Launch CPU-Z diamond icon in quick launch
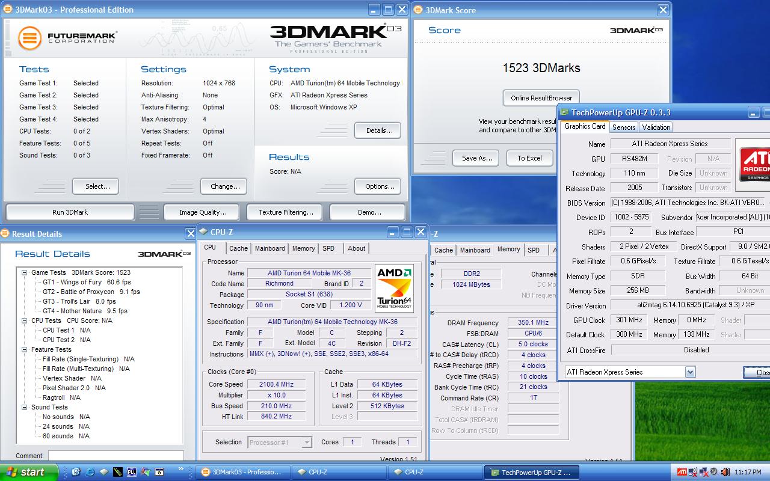 [104, 472]
